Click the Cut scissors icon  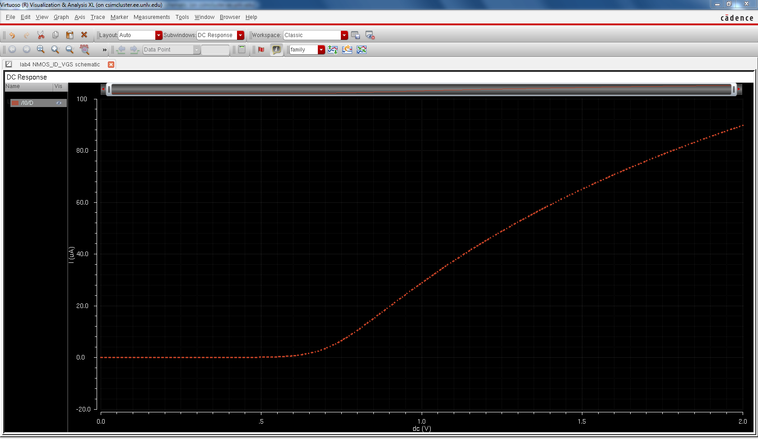(41, 35)
